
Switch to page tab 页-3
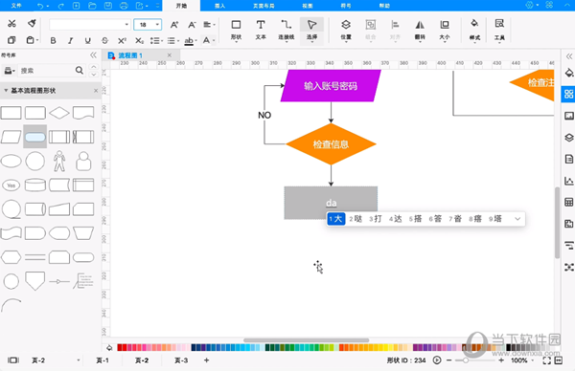point(181,360)
